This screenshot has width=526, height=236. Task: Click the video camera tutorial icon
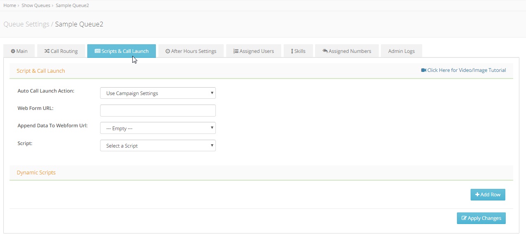pyautogui.click(x=423, y=70)
